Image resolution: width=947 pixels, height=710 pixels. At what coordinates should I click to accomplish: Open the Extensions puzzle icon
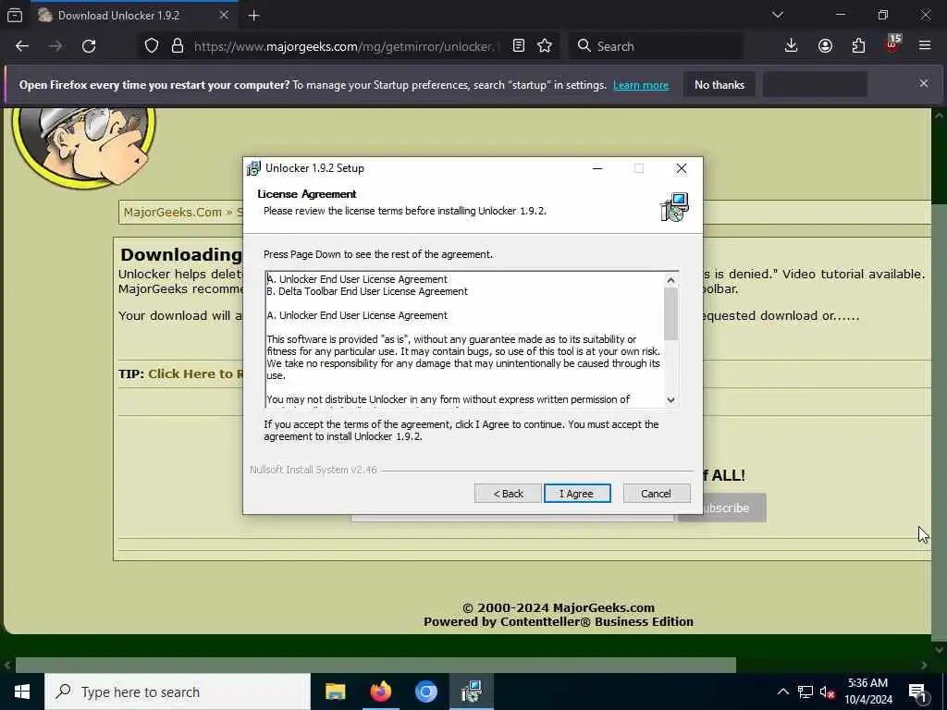(858, 46)
